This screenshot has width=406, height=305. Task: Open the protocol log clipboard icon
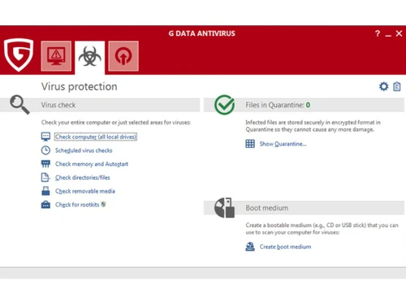click(x=397, y=86)
